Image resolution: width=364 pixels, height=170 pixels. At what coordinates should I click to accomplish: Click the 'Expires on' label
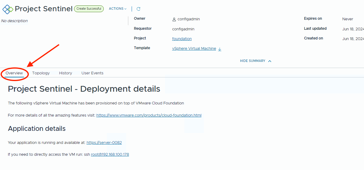tap(313, 19)
